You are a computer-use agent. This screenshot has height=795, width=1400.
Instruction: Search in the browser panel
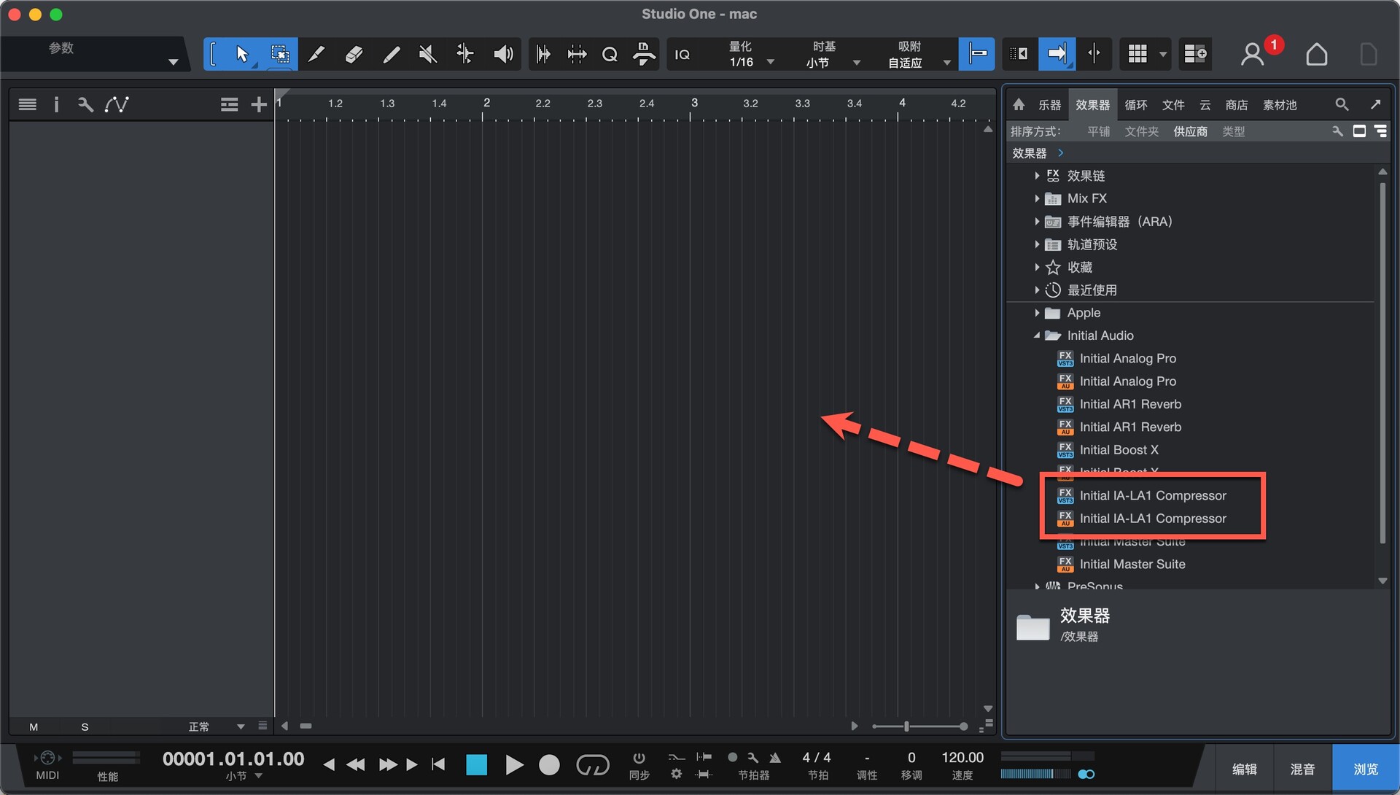[1342, 104]
